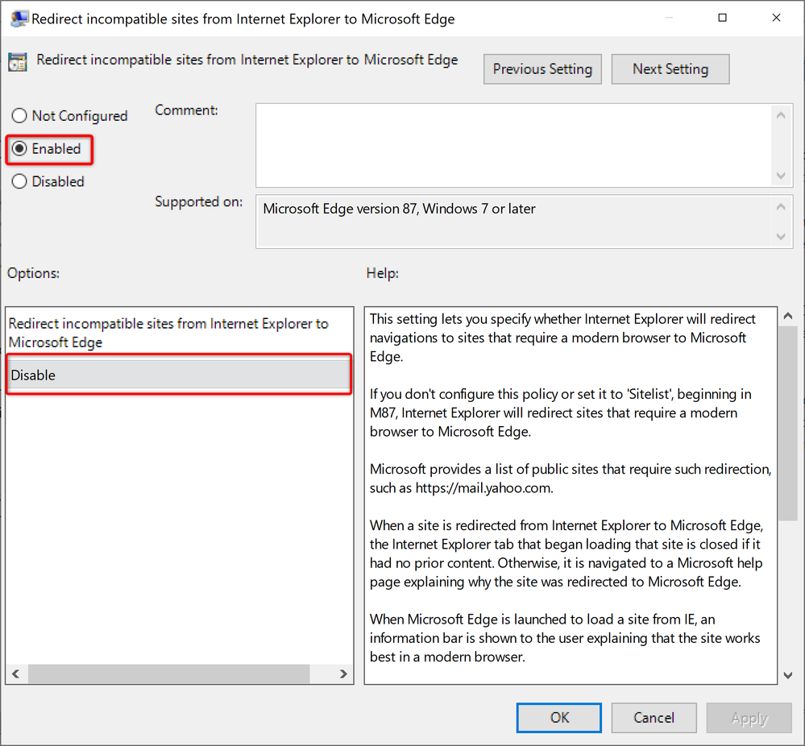Click the 'Supported on:' label
The image size is (805, 746).
coord(199,201)
